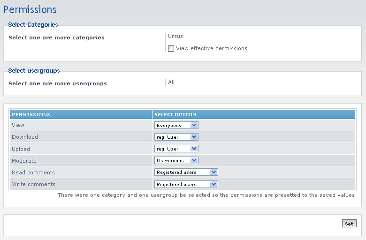Click the Write comments row label
Screen dimensions: 366x240
33,184
